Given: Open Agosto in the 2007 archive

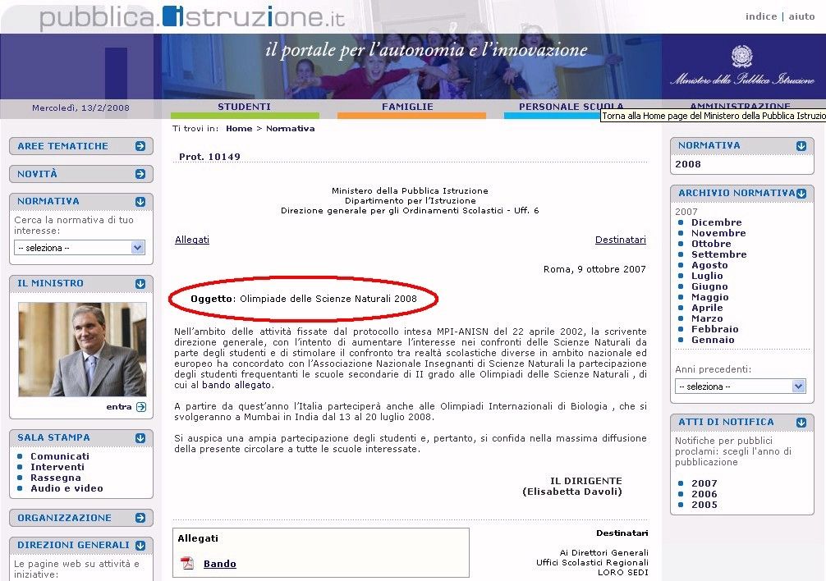Looking at the screenshot, I should click(709, 265).
